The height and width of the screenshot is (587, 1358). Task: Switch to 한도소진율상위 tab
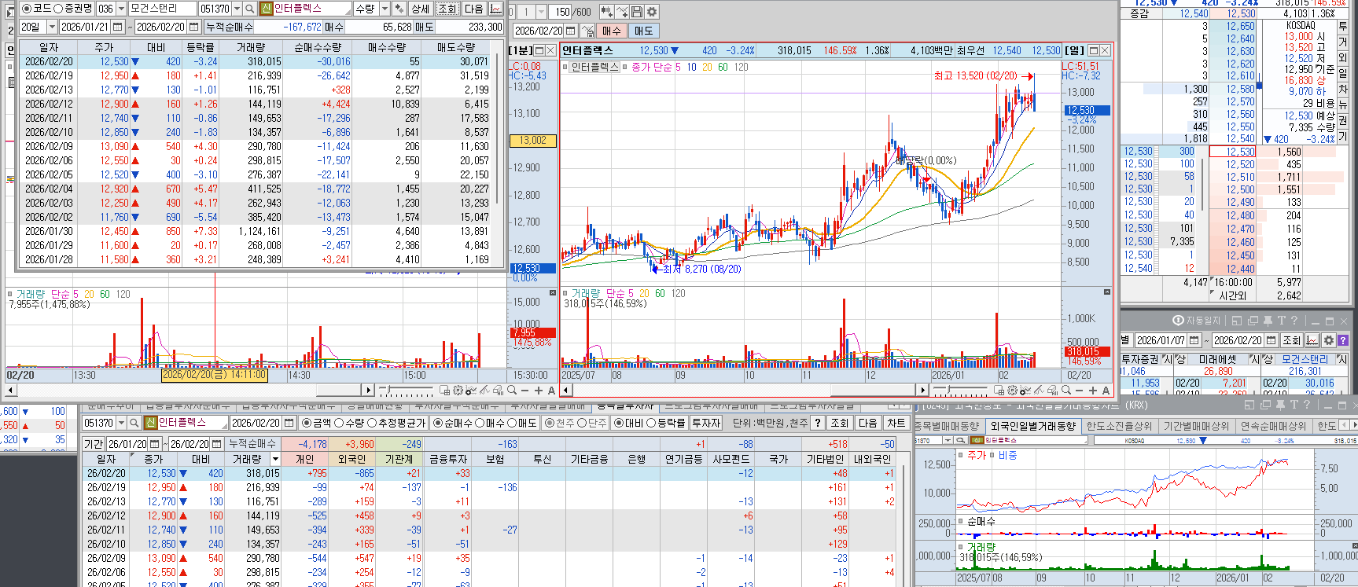coord(1118,426)
